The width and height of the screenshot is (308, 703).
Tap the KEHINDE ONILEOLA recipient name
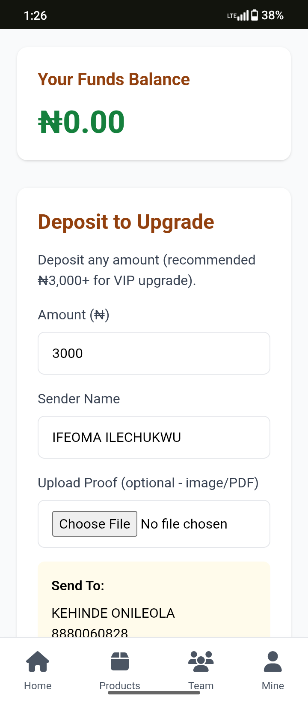point(113,613)
